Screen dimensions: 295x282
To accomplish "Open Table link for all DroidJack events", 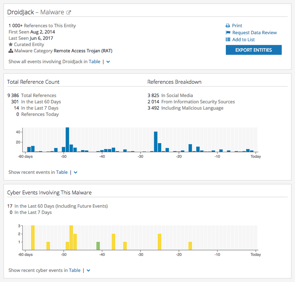I will click(94, 62).
